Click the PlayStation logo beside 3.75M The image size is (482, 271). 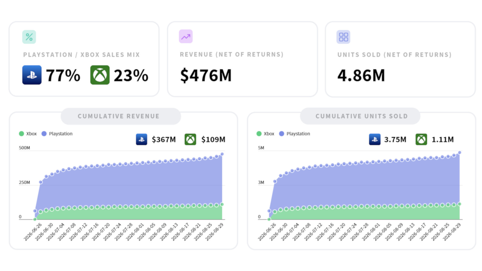pyautogui.click(x=375, y=140)
